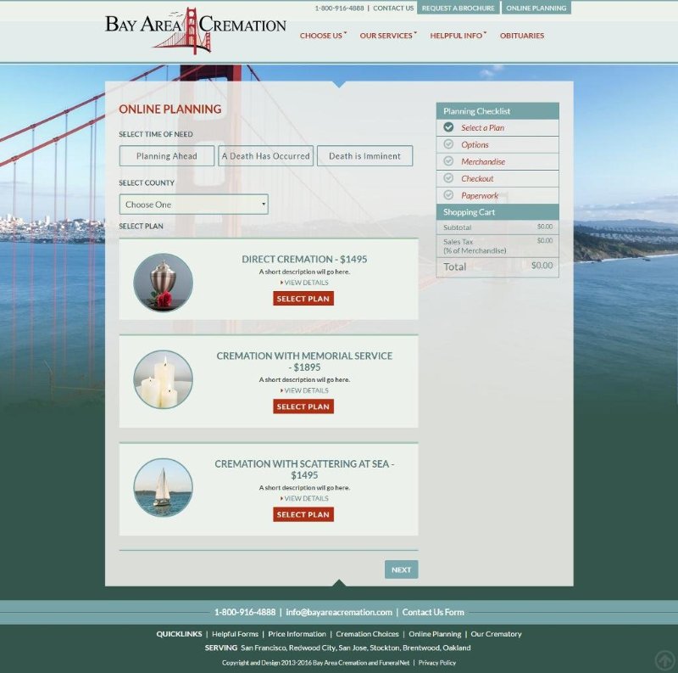Open the Privacy Policy footer link

[x=437, y=663]
